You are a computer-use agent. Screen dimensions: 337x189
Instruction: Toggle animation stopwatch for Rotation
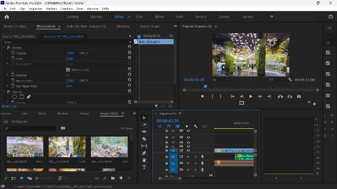pyautogui.click(x=13, y=75)
